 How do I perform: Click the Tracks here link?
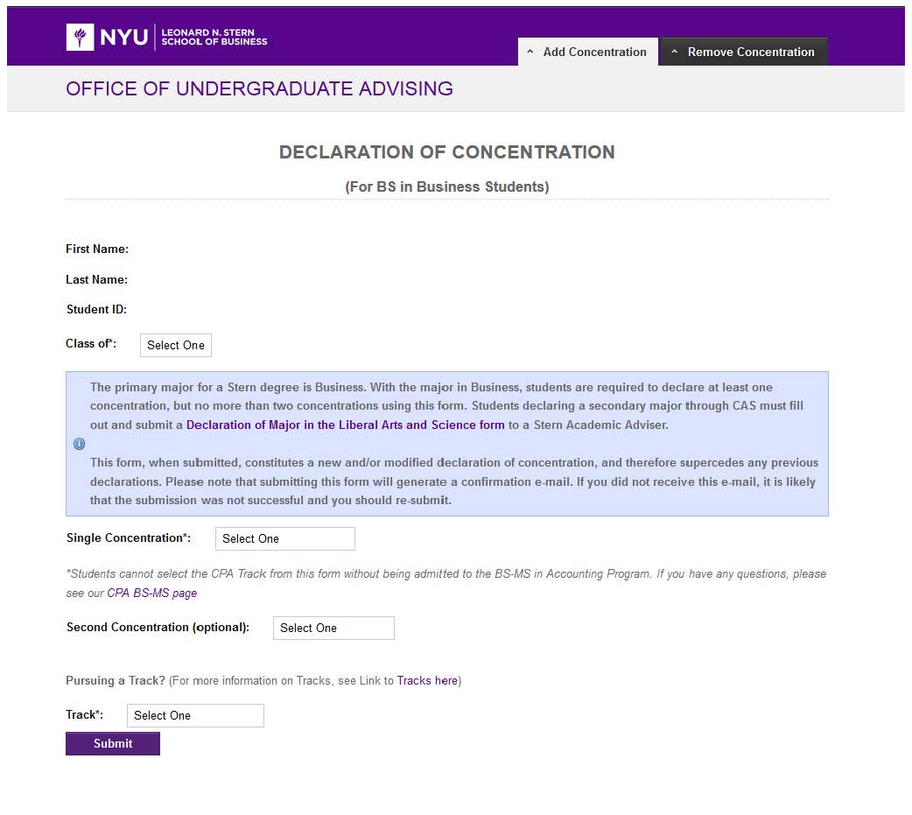(427, 680)
